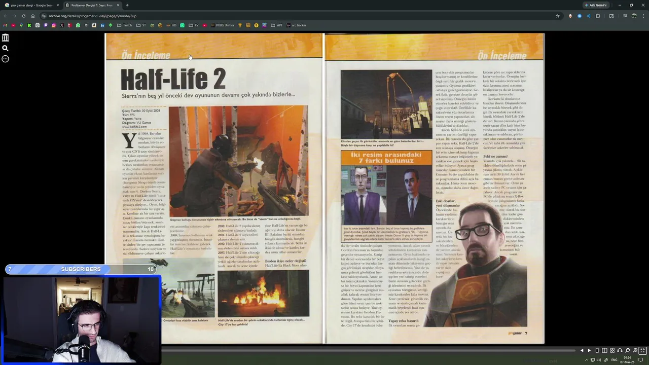Click the left Half-Life 2 magazine page
Viewport: 649px width, 365px height.
pos(213,188)
